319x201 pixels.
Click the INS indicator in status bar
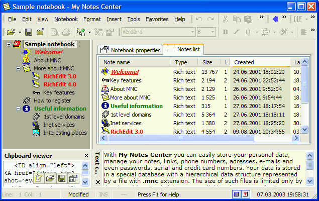coord(103,194)
